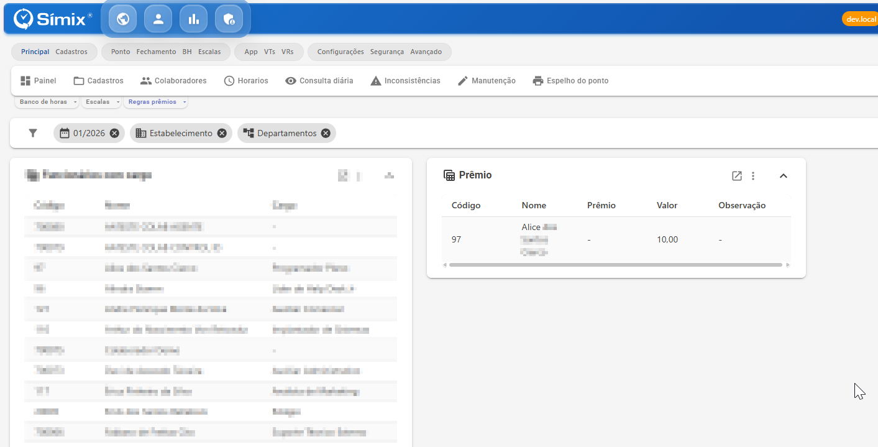The image size is (878, 447).
Task: Click the filter funnel icon
Action: [x=33, y=133]
